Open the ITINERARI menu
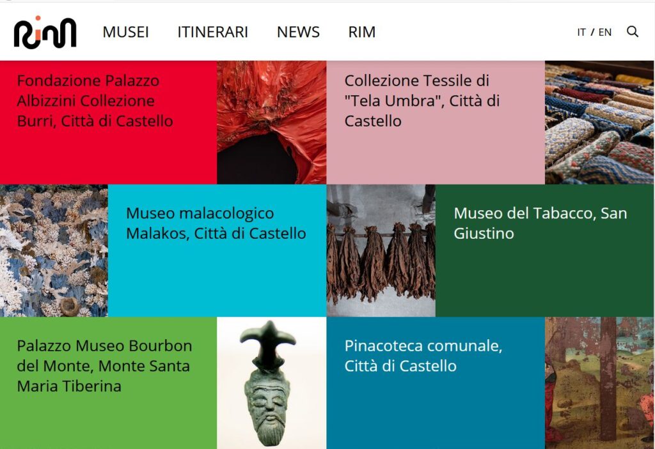 [x=212, y=32]
